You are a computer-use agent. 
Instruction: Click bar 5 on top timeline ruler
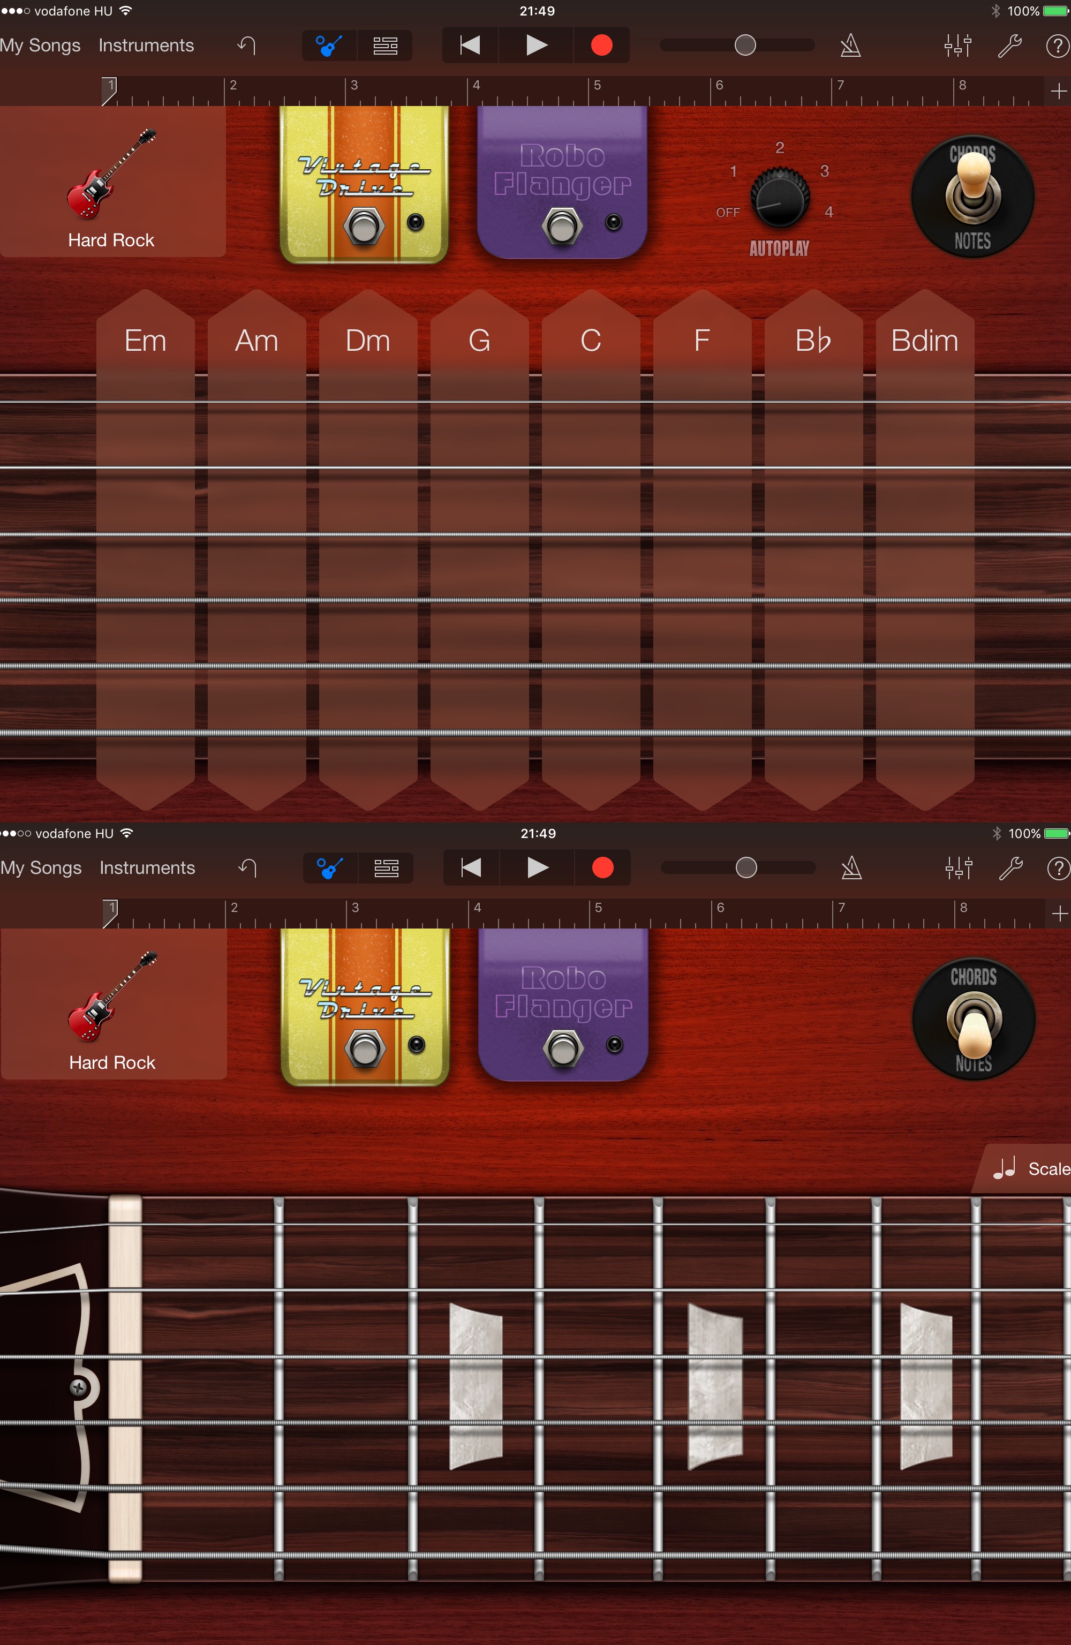598,86
